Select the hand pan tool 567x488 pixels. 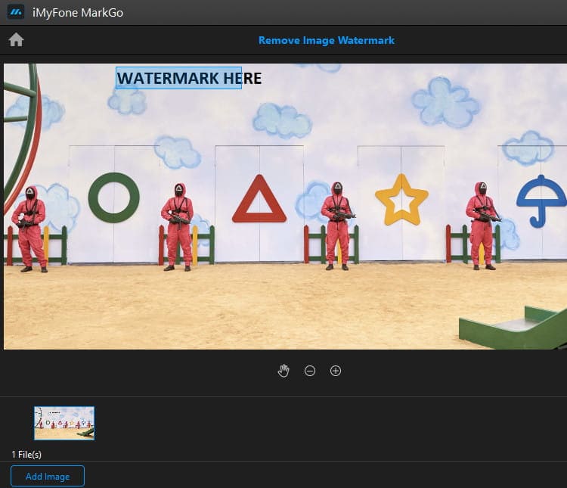(283, 371)
